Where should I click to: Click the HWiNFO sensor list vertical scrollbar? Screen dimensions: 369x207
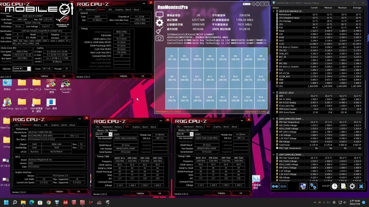365,104
